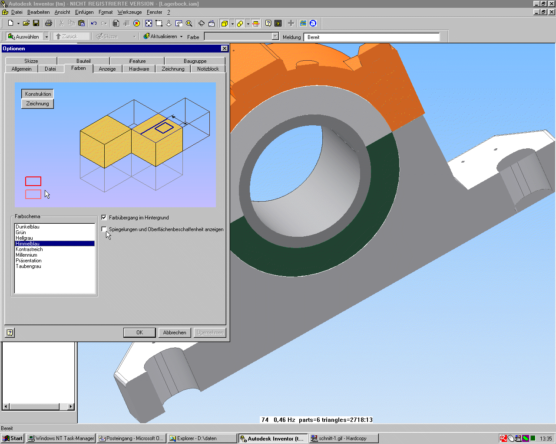Click the Undo arrow icon
556x444 pixels.
click(94, 23)
